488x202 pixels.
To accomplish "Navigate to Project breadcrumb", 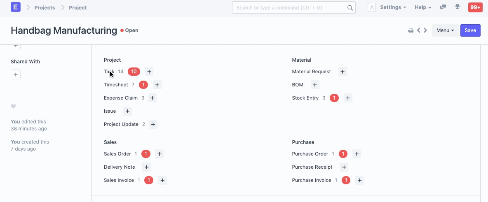I will pyautogui.click(x=77, y=7).
